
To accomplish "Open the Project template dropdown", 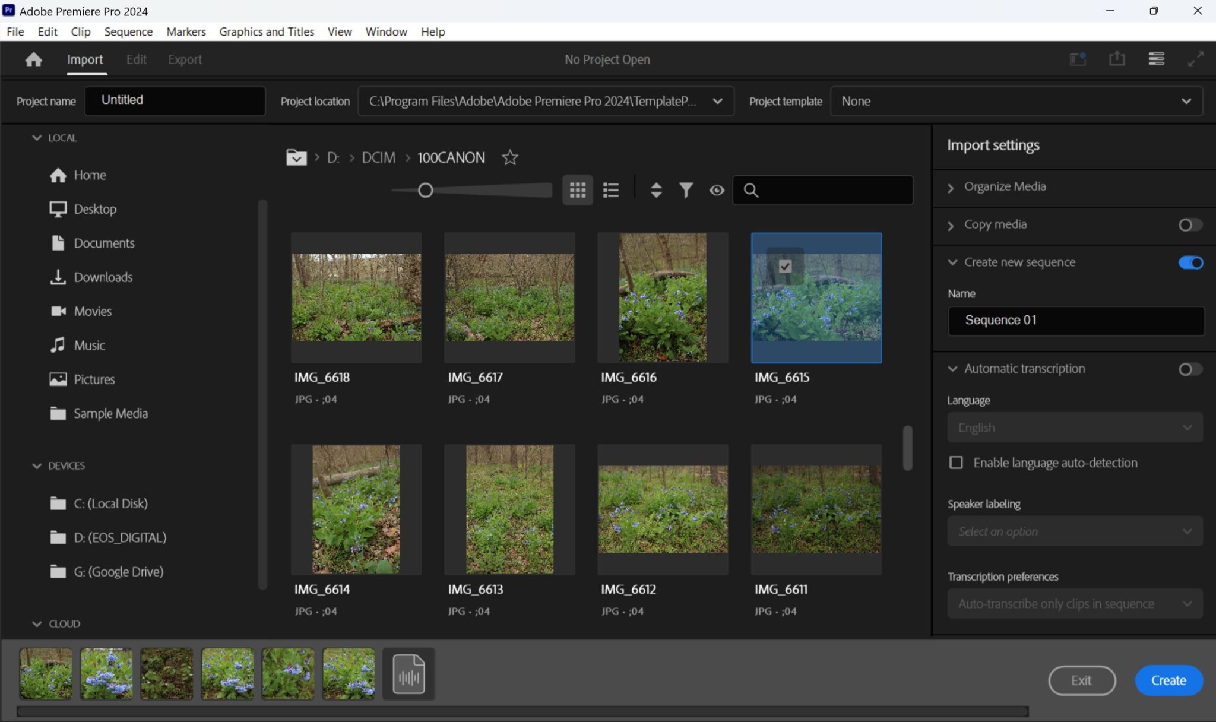I will point(1016,101).
